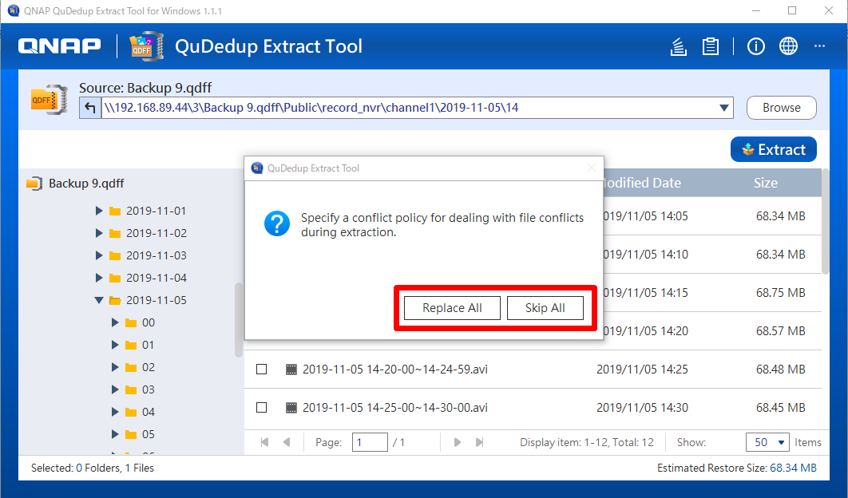This screenshot has width=848, height=498.
Task: Go to previous page
Action: pos(287,442)
